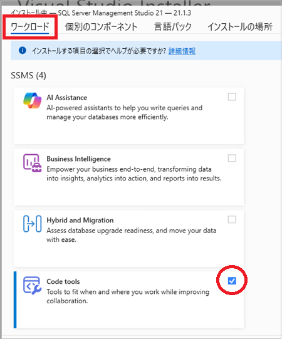
Task: Click the SQL Server Management Studio 21 title
Action: point(110,13)
